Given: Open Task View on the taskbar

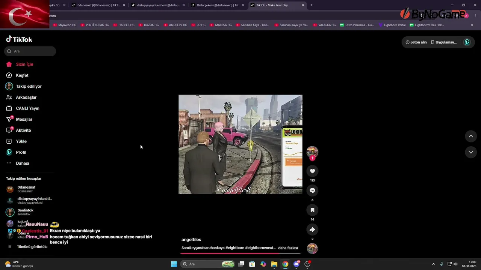Looking at the screenshot, I should (241, 264).
